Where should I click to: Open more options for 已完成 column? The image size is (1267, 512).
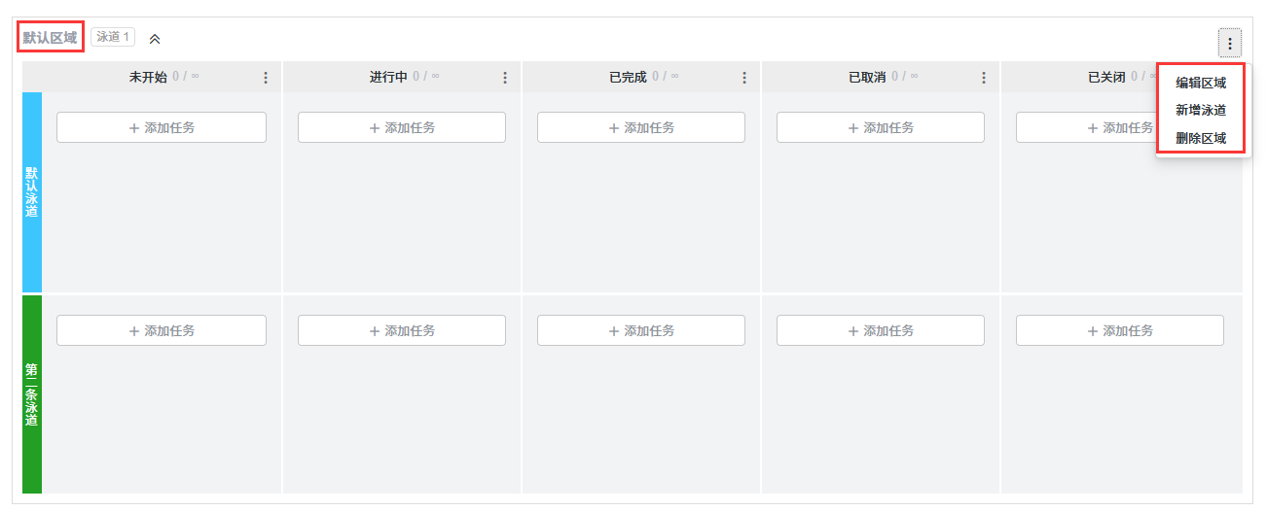click(744, 78)
